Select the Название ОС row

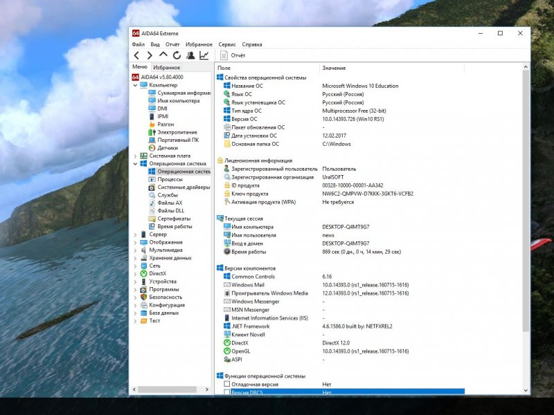340,86
